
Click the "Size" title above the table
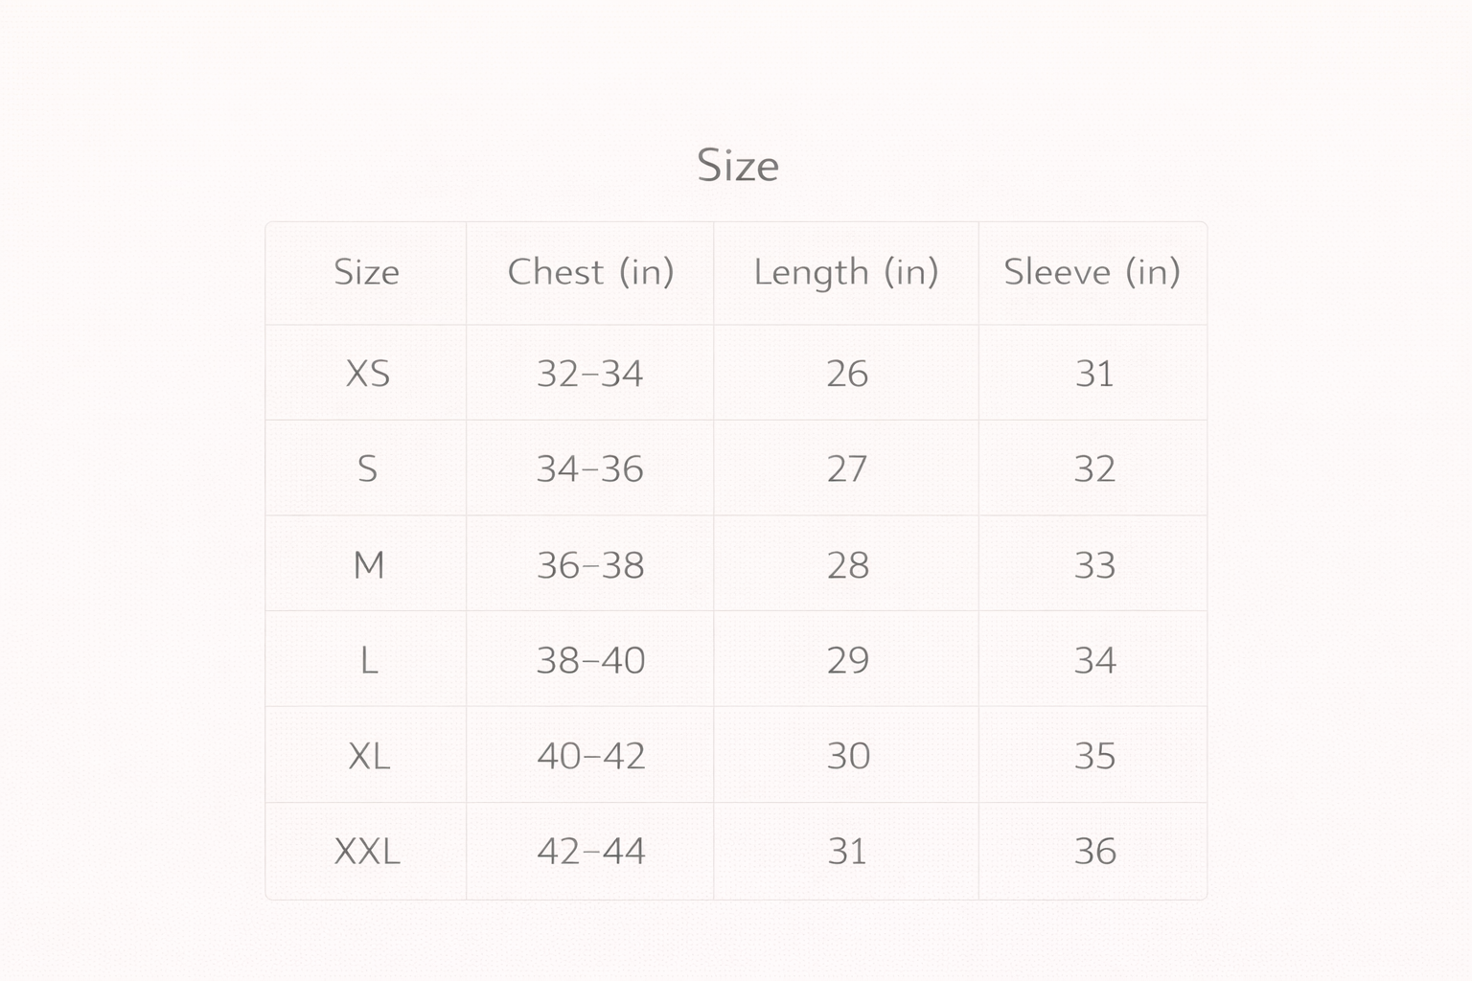point(737,165)
